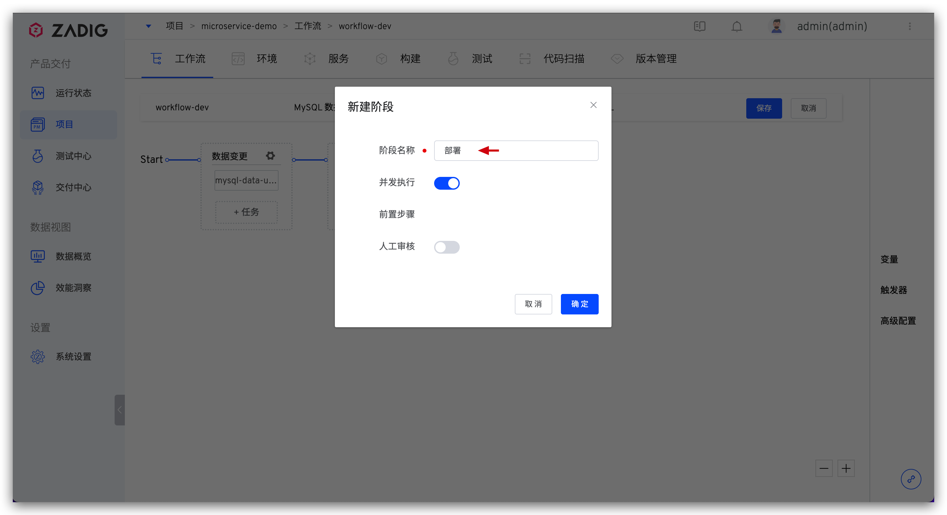Click the 阶段名称 input field

pyautogui.click(x=544, y=151)
